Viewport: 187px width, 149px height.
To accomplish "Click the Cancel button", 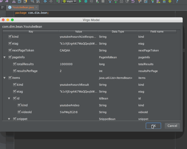I will pos(172,126).
